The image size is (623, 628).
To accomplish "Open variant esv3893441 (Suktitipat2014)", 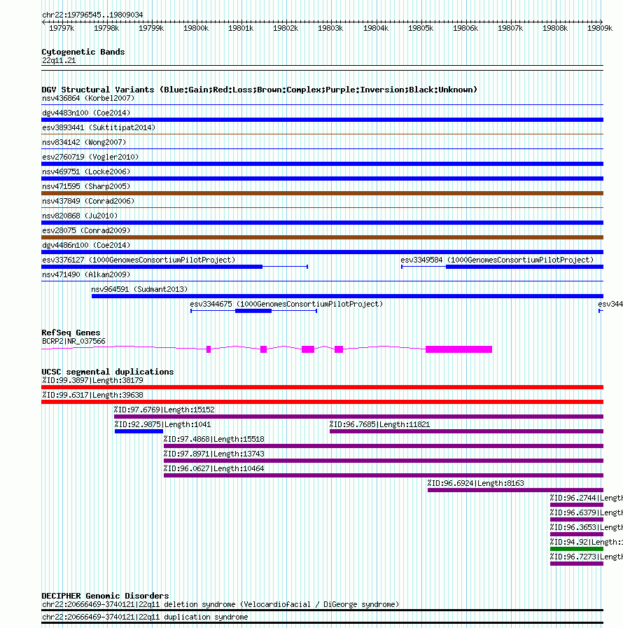I will click(x=99, y=127).
